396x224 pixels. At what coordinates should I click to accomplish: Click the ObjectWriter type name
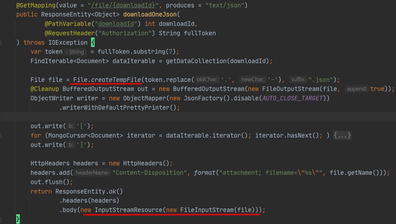tap(52, 98)
